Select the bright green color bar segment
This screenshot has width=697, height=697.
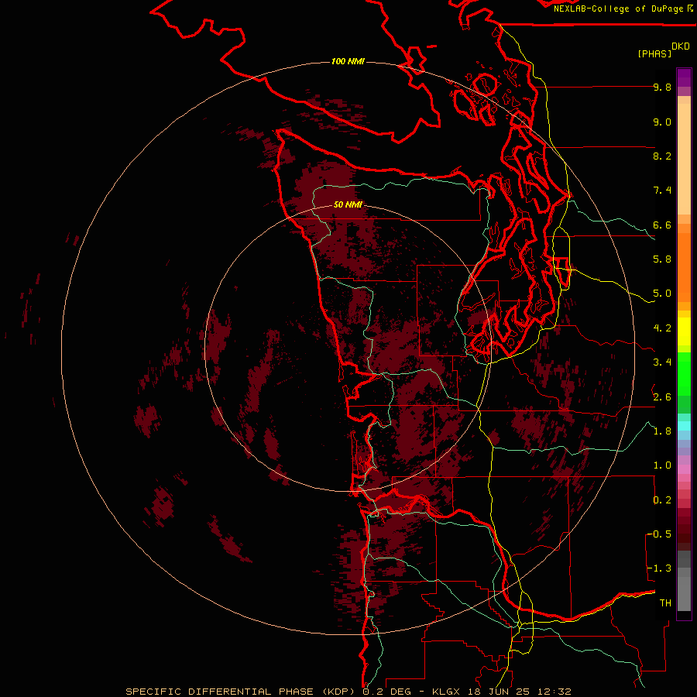click(684, 374)
